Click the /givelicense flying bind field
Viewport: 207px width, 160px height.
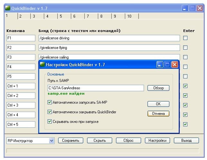click(x=109, y=48)
